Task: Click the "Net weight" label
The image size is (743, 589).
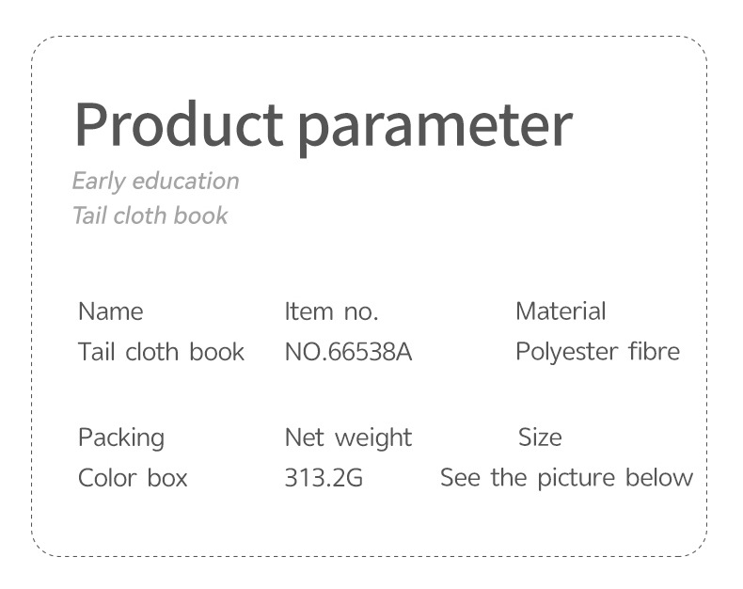Action: [x=348, y=438]
